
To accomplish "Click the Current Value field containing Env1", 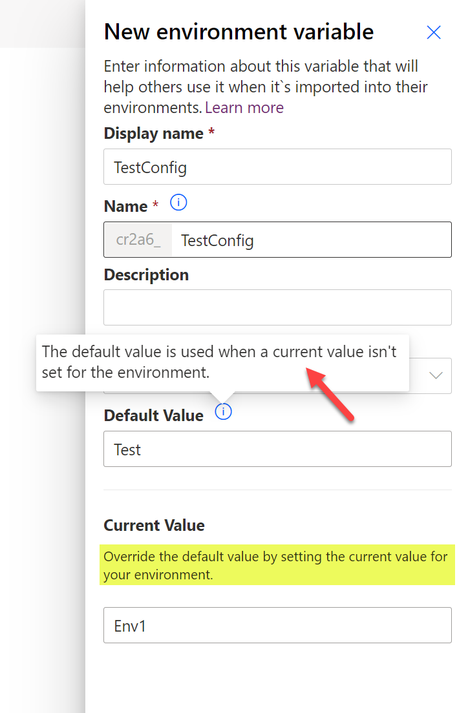I will tap(277, 625).
